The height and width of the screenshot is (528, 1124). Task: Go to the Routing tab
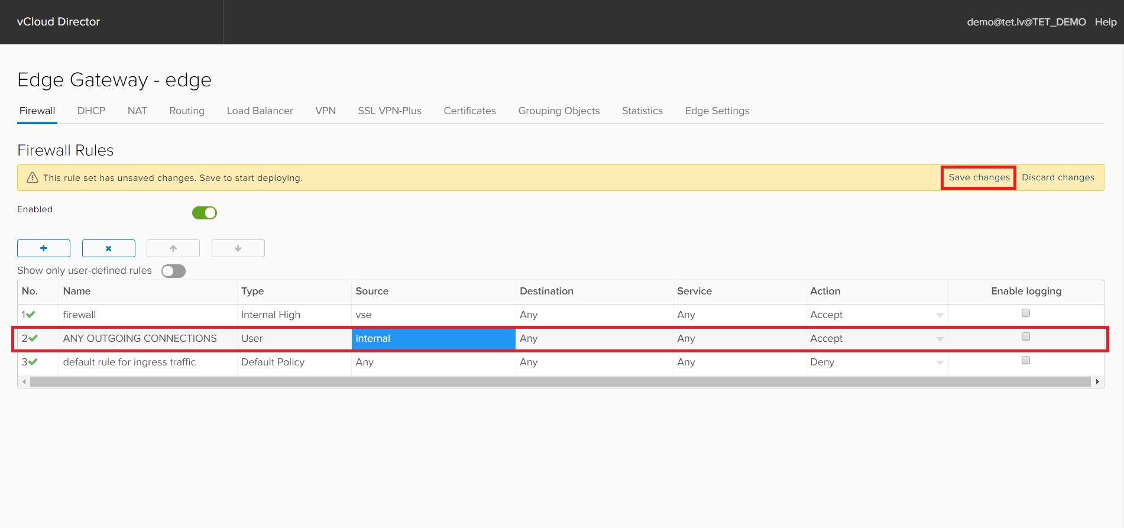(187, 111)
